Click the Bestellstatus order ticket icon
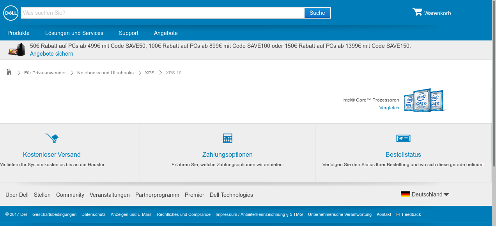This screenshot has height=226, width=496. pos(403,138)
